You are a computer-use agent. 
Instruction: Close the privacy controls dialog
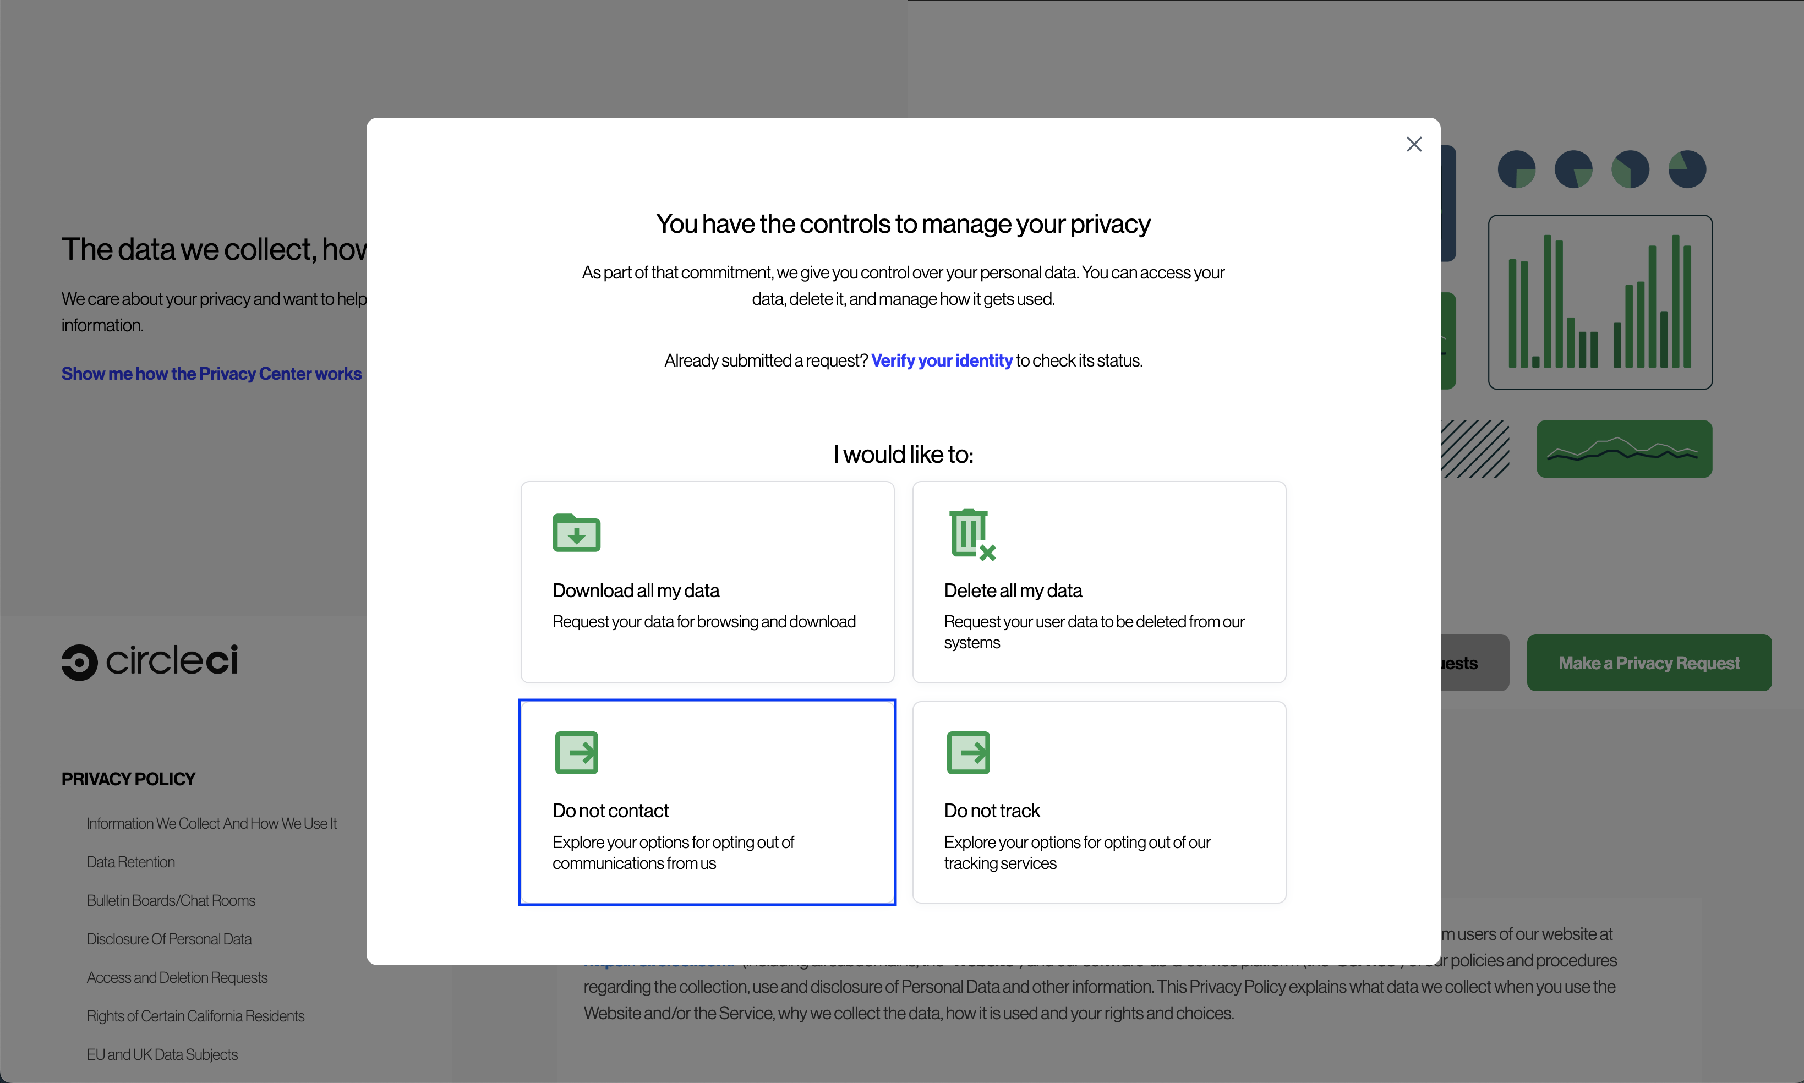(x=1414, y=145)
